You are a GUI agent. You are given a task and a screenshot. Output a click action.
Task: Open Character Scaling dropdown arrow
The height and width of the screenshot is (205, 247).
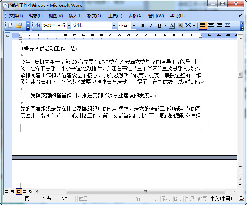tap(194, 26)
